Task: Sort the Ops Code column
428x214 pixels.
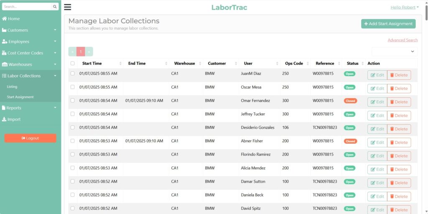Action: click(307, 64)
